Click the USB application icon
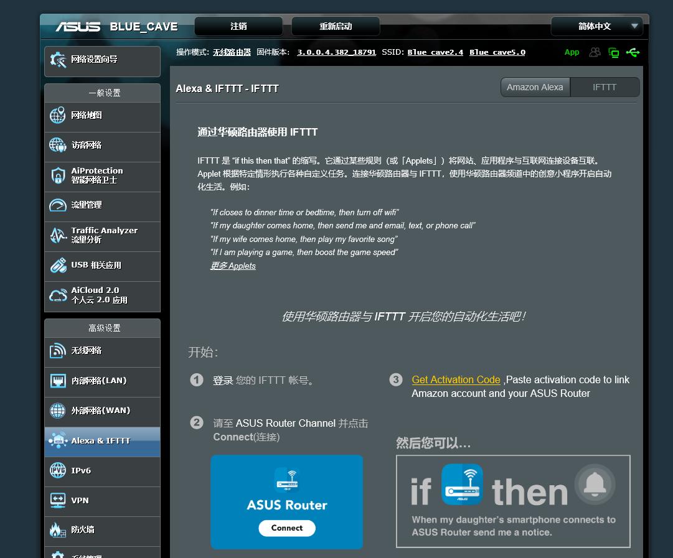The image size is (673, 558). (58, 265)
